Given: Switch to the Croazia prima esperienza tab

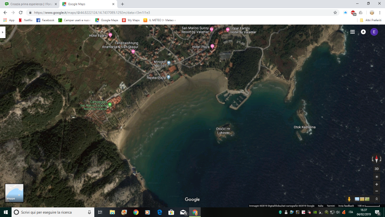Looking at the screenshot, I should click(x=30, y=4).
